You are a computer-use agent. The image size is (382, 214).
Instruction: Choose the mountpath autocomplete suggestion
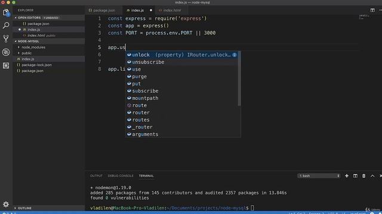181,98
